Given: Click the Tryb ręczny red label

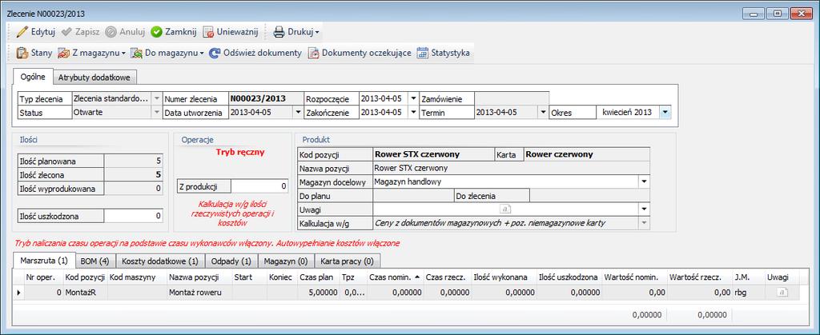Looking at the screenshot, I should (x=240, y=153).
